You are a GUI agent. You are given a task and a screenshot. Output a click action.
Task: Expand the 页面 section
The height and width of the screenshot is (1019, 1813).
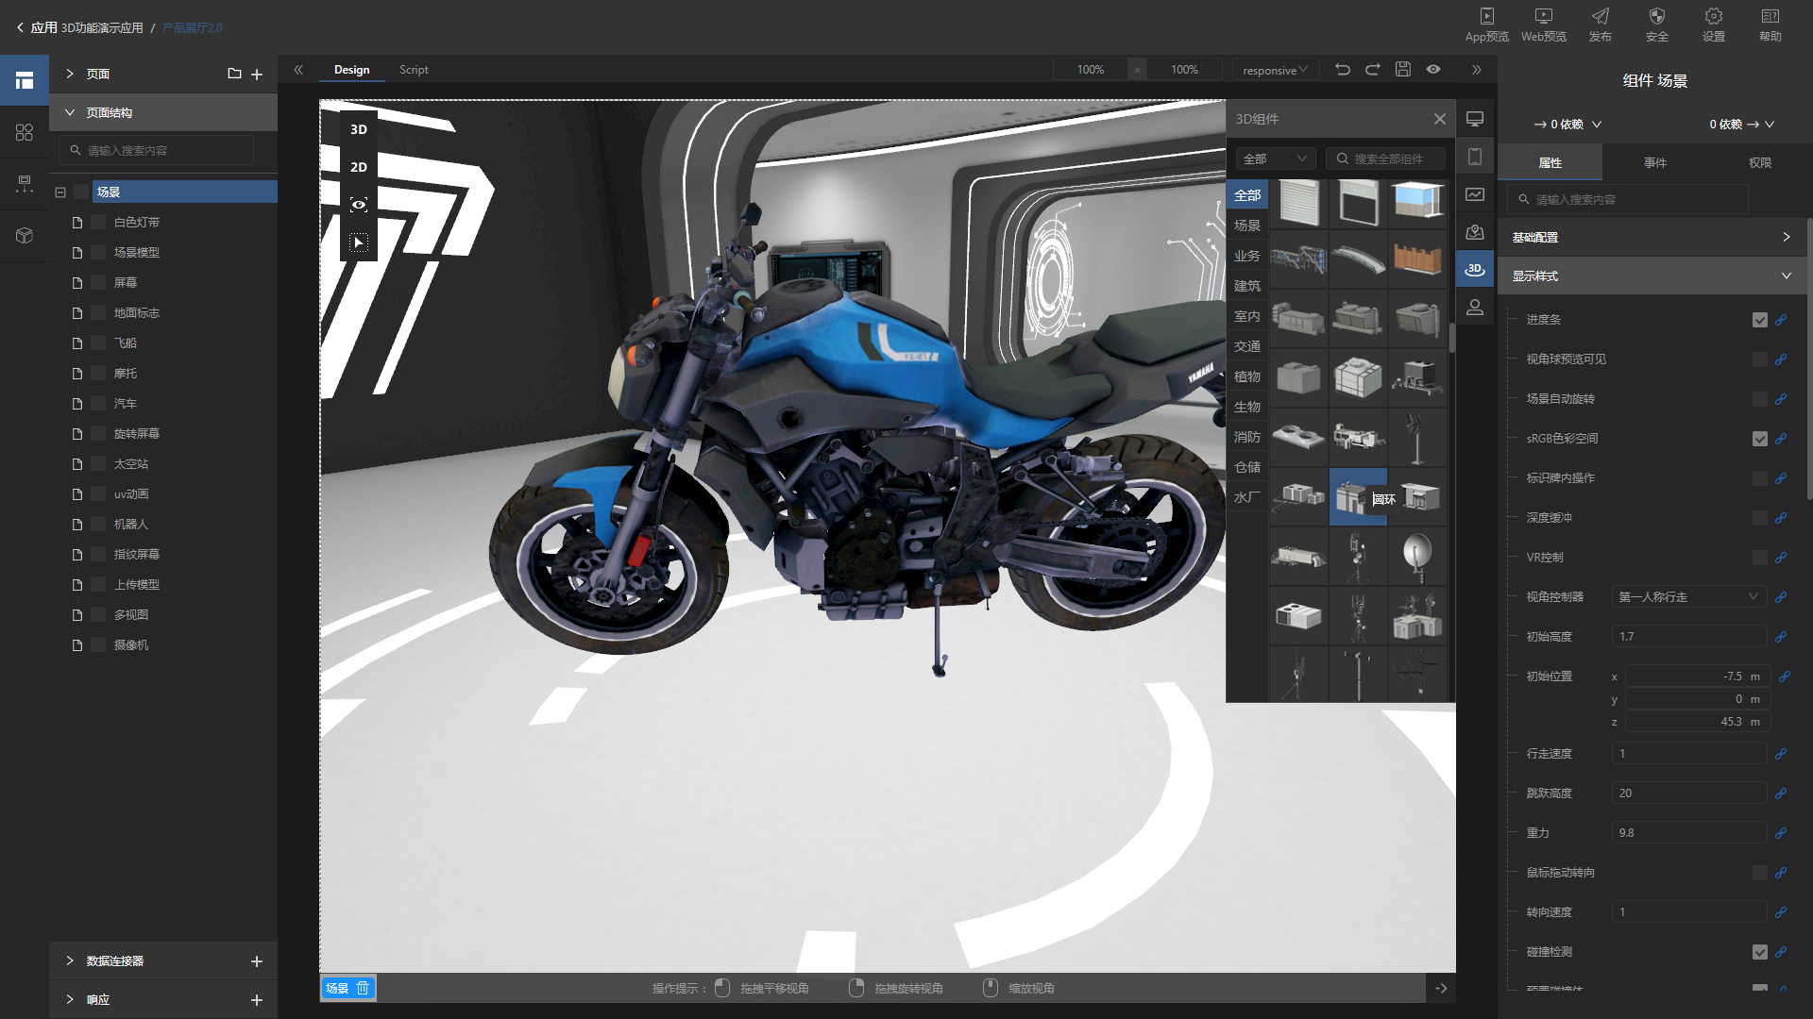[x=70, y=74]
